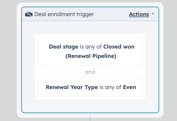Click the handshake deal icon

pyautogui.click(x=29, y=15)
